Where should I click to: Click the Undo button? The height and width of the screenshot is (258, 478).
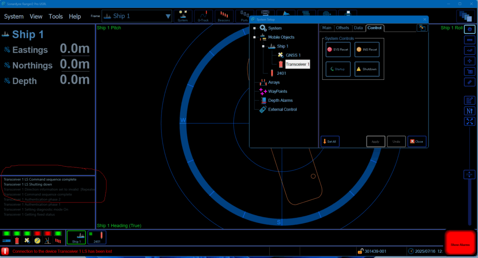396,141
